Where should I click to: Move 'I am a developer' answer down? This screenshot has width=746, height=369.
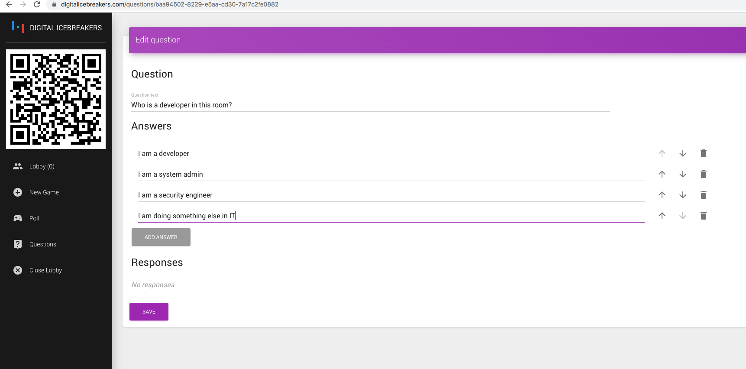(x=683, y=153)
